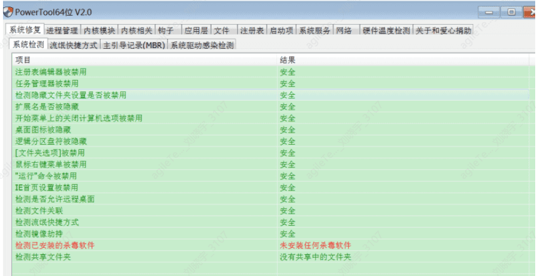Switch to 主引导记录(MBR) sub-tab

pos(134,45)
